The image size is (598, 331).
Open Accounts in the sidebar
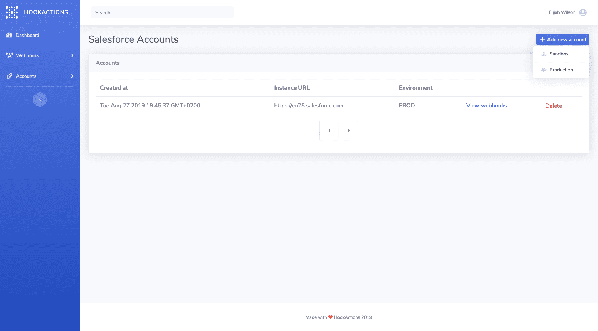coord(40,76)
